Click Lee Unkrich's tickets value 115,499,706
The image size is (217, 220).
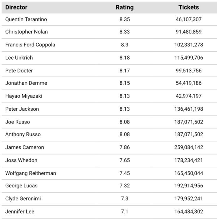[x=189, y=58]
